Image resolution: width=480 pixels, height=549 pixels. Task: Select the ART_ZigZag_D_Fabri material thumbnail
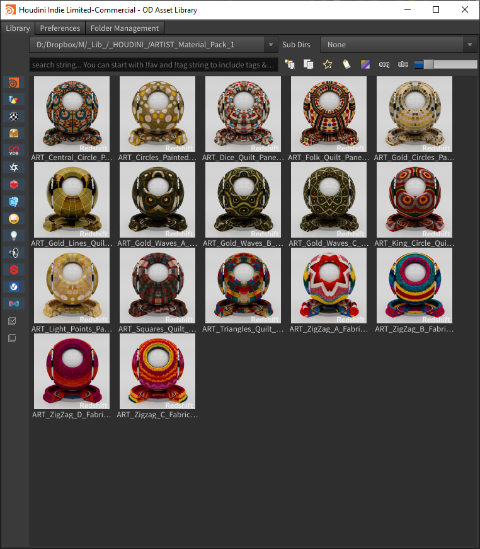[72, 371]
